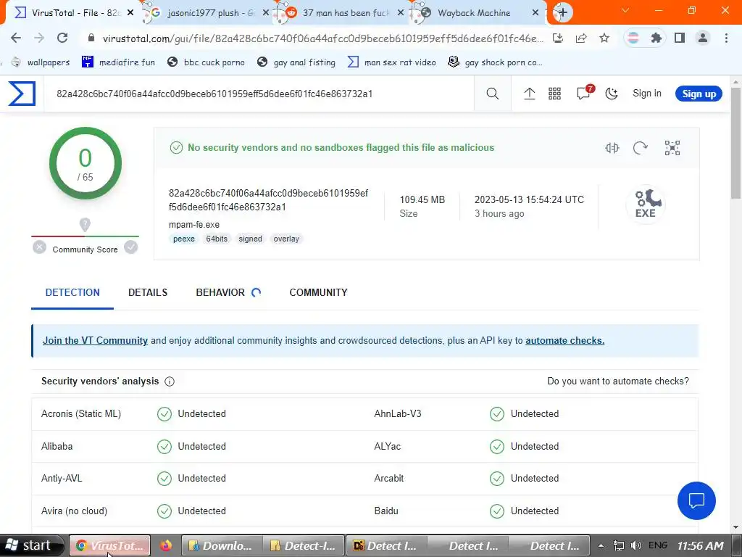Switch to the Wayback Machine browser tab
The height and width of the screenshot is (557, 742).
(474, 13)
